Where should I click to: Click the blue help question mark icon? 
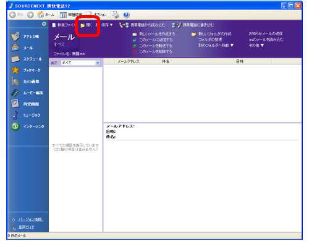[126, 15]
